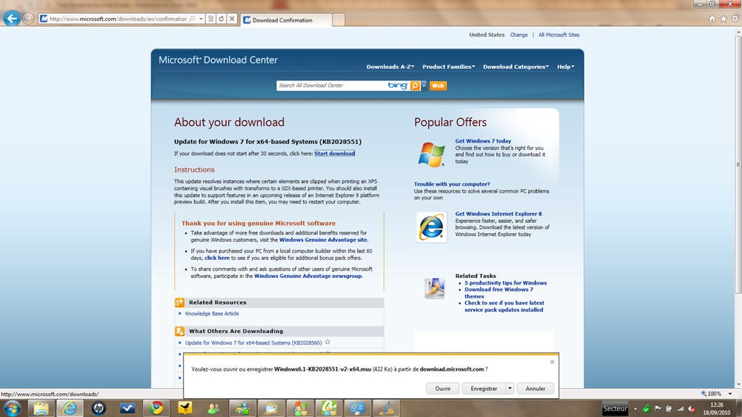Open the Windows Start menu orb
The width and height of the screenshot is (742, 417).
click(x=12, y=408)
